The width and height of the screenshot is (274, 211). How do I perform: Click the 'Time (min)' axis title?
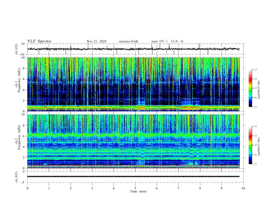[x=138, y=191]
